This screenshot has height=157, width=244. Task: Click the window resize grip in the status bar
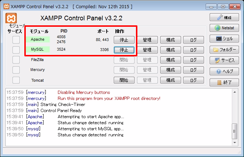[239, 152]
